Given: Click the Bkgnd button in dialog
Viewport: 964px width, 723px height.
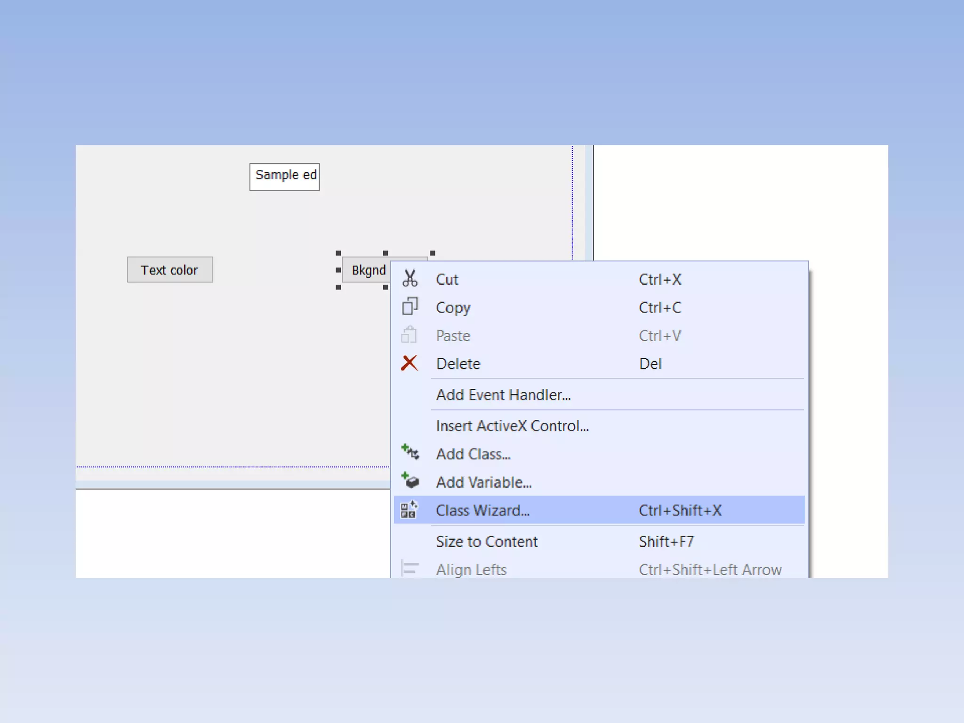Looking at the screenshot, I should (368, 270).
